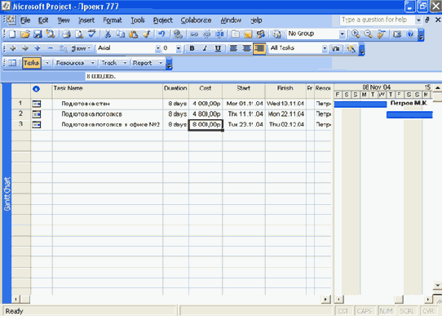Zoom in on the Gantt timescale
This screenshot has width=442, height=316.
[356, 34]
